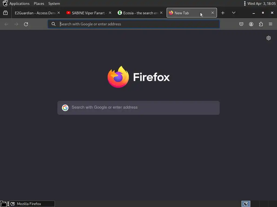Click the search magnifier in address bar

tap(54, 24)
